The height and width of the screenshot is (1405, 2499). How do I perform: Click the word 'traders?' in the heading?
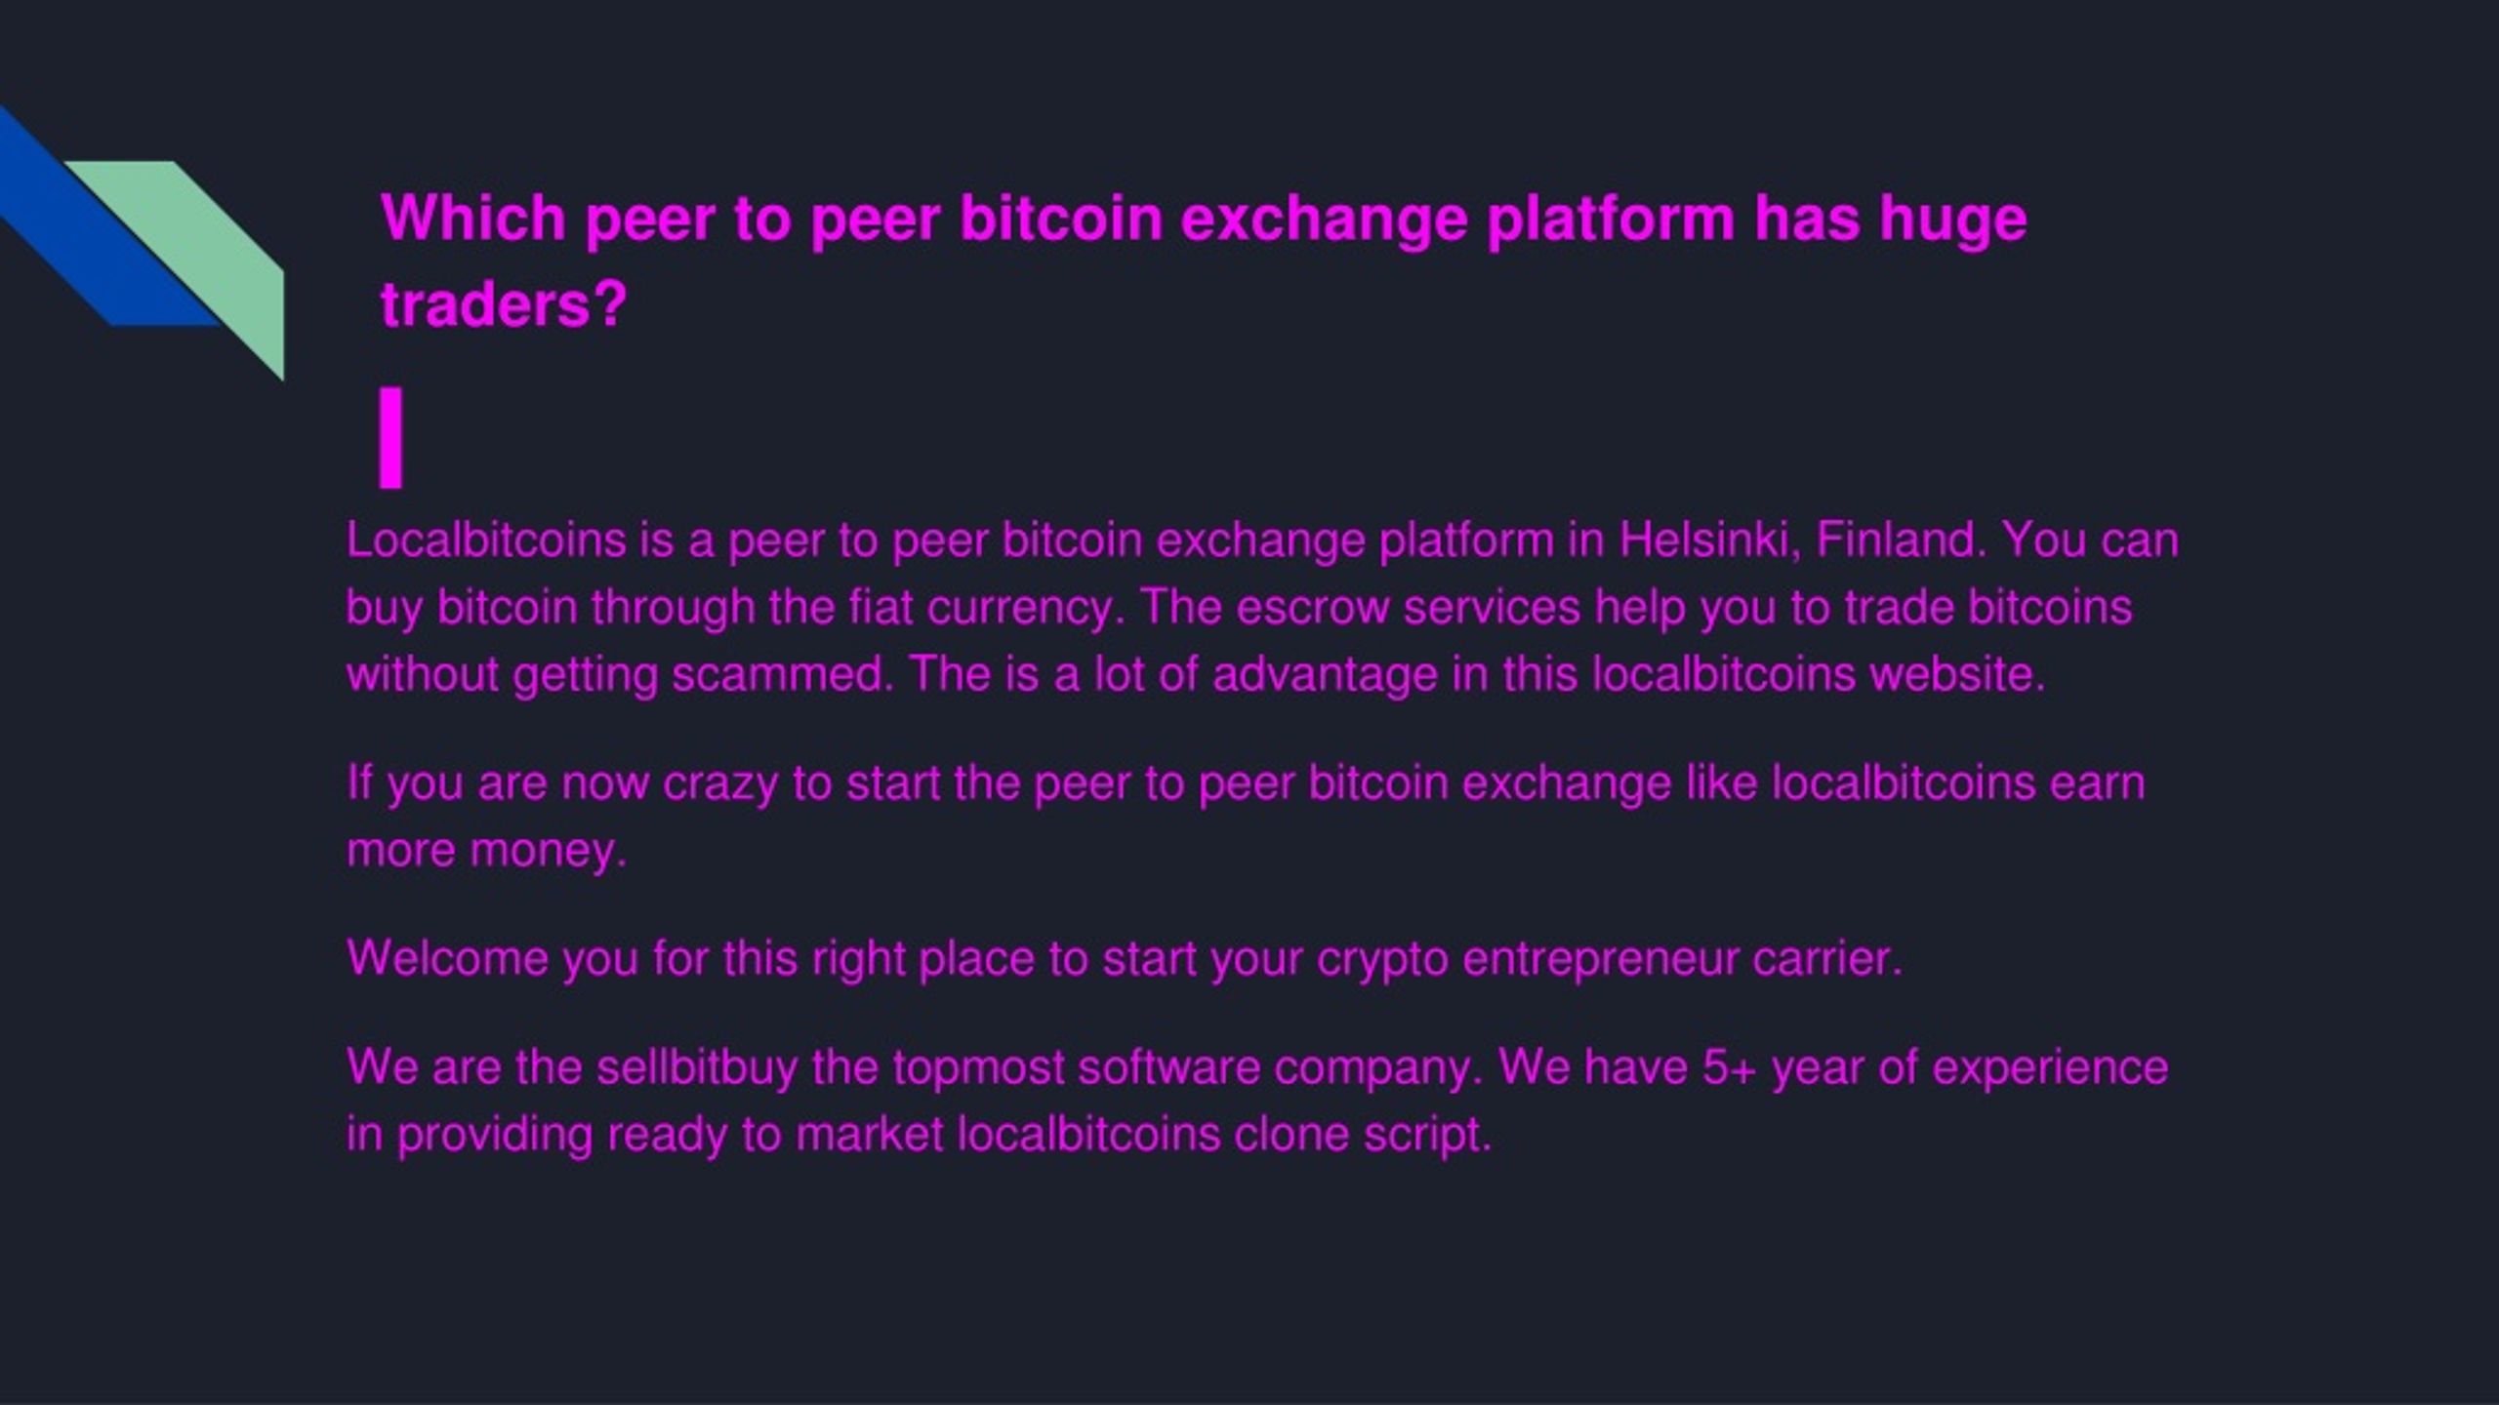[503, 304]
